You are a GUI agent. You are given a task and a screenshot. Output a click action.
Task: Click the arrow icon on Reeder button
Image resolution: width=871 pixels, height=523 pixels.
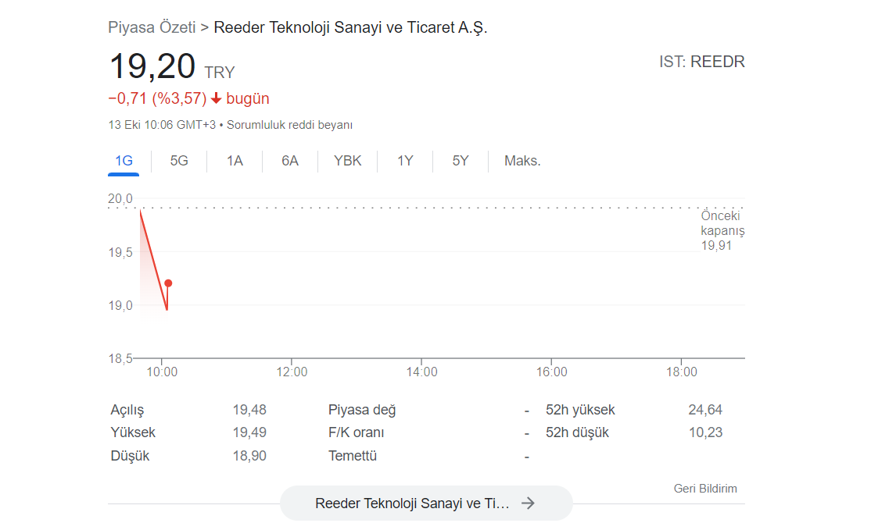[x=528, y=503]
